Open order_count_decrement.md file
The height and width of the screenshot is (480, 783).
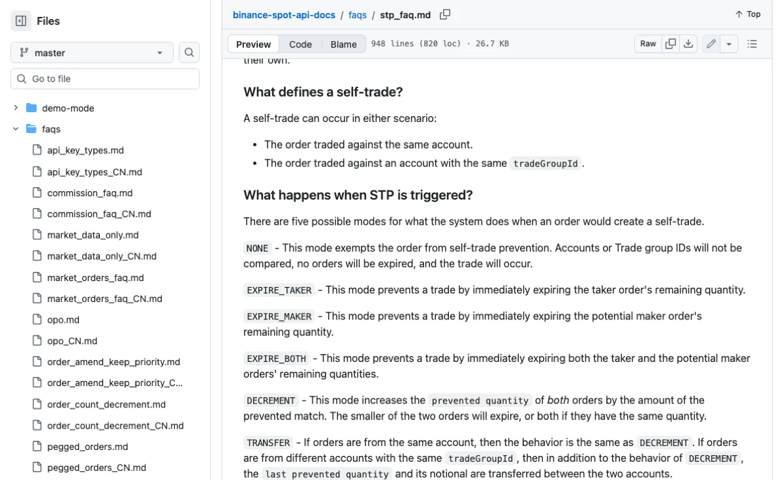106,404
